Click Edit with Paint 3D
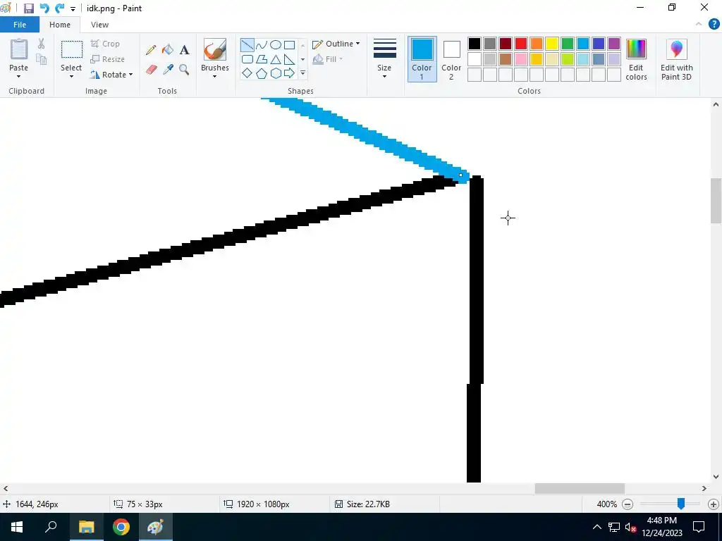This screenshot has height=541, width=722. 676,59
